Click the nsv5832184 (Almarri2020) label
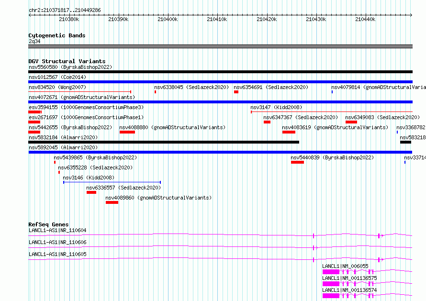The width and height of the screenshot is (426, 301). click(63, 137)
